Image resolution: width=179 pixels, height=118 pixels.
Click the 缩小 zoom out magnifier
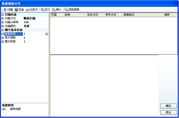54,10
